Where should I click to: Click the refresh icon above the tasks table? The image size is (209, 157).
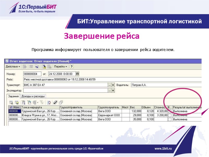coord(49,102)
